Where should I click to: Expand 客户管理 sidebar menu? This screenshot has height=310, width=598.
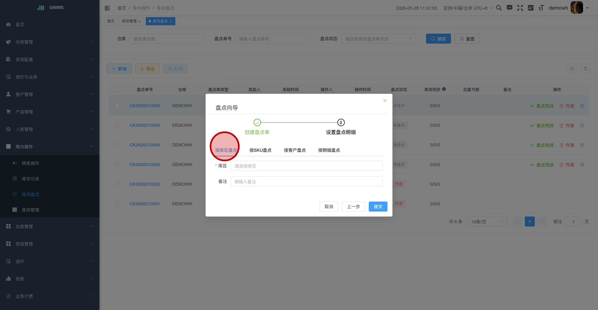click(x=50, y=94)
